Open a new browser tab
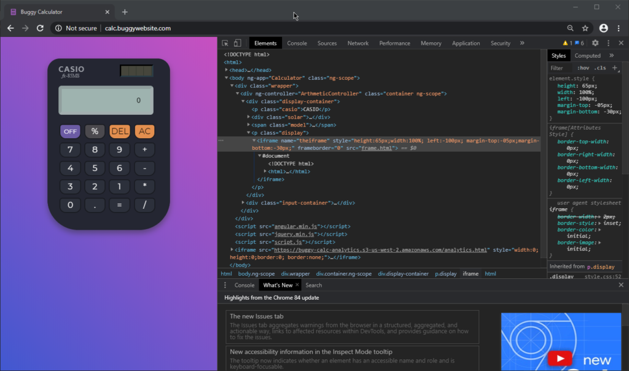Screen dimensions: 629x371 [125, 12]
